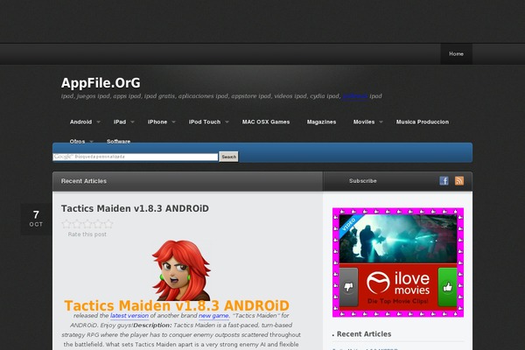Expand the Android menu dropdown arrow

click(x=98, y=122)
